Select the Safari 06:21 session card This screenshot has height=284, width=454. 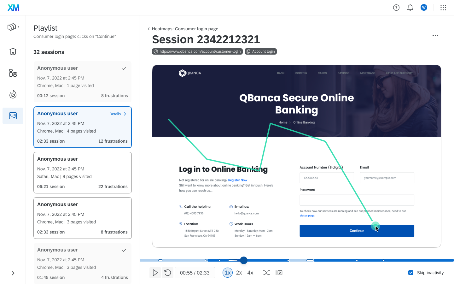coord(83,173)
